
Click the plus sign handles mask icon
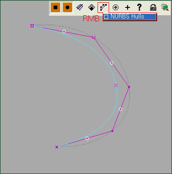[128, 7]
